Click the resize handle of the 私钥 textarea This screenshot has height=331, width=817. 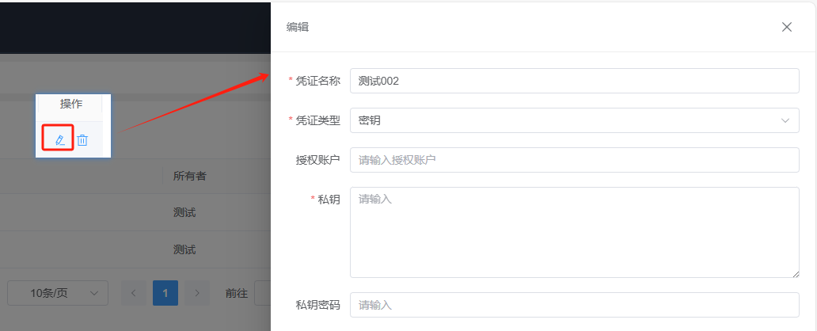pos(796,274)
